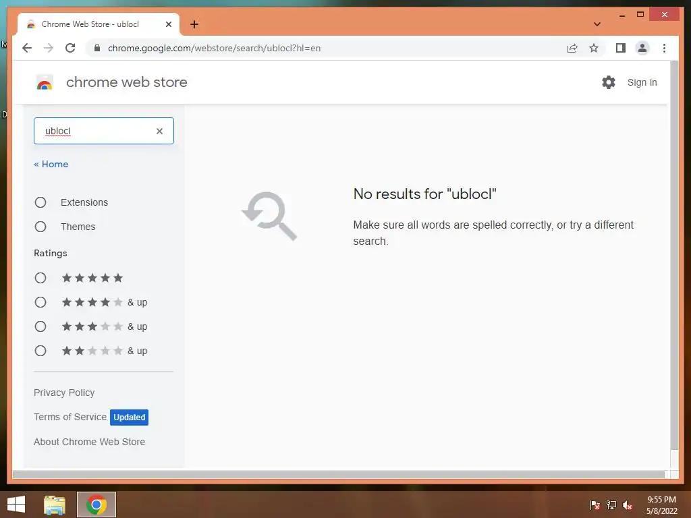The image size is (691, 518).
Task: Click the forward navigation arrow
Action: click(x=49, y=48)
